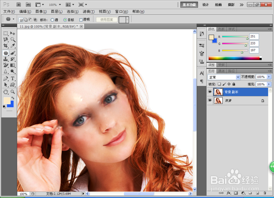Launch Mini Bridge from top bar
This screenshot has height=198, width=274.
pyautogui.click(x=28, y=5)
